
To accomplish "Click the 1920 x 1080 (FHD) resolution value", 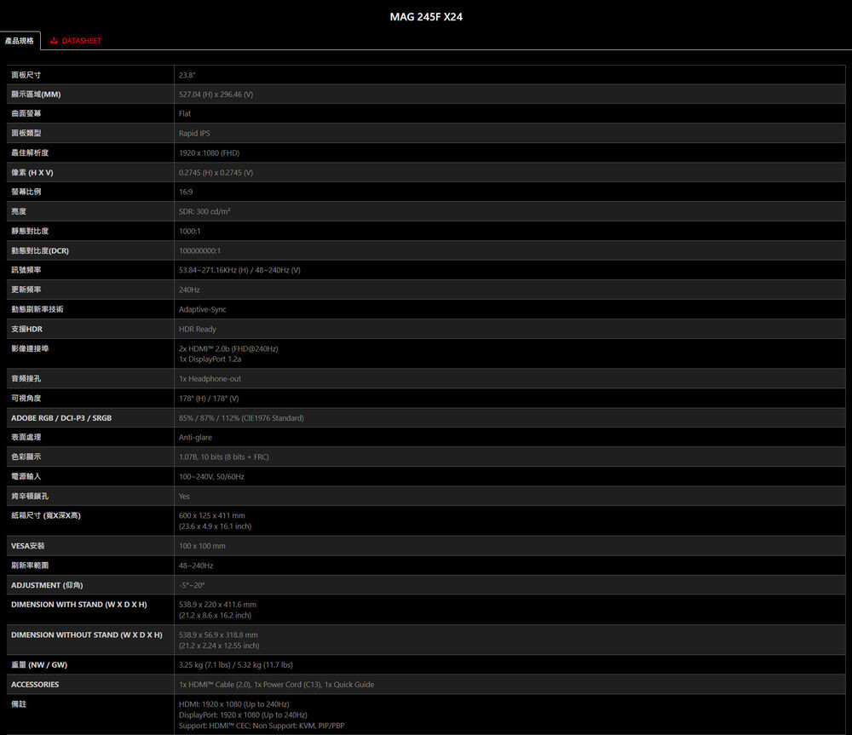I will click(209, 152).
